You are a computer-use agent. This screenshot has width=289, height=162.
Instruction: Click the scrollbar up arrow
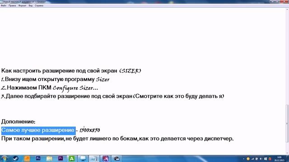(287, 9)
